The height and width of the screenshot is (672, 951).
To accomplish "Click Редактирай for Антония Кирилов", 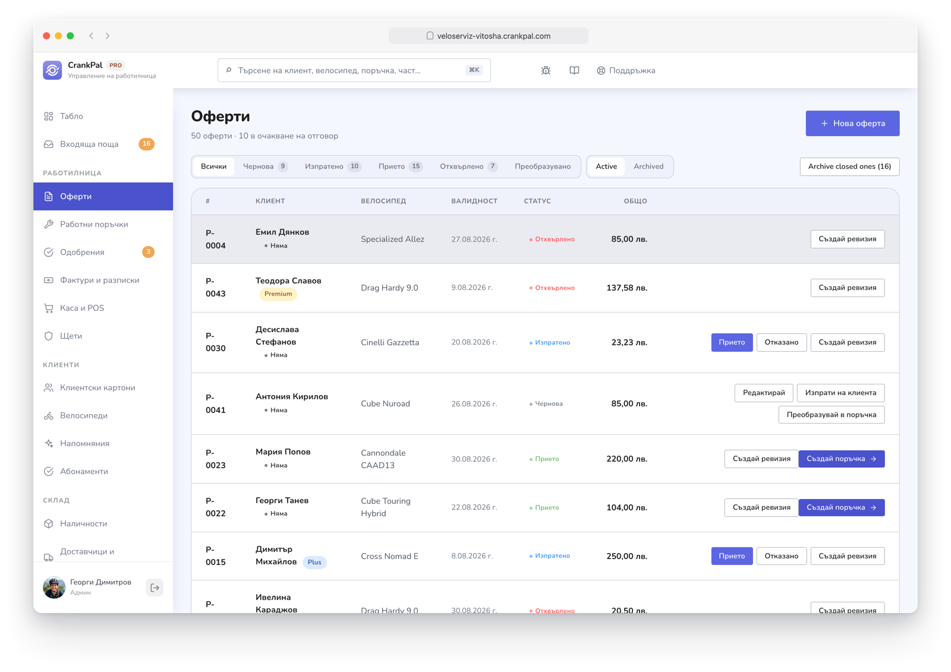I will tap(764, 393).
